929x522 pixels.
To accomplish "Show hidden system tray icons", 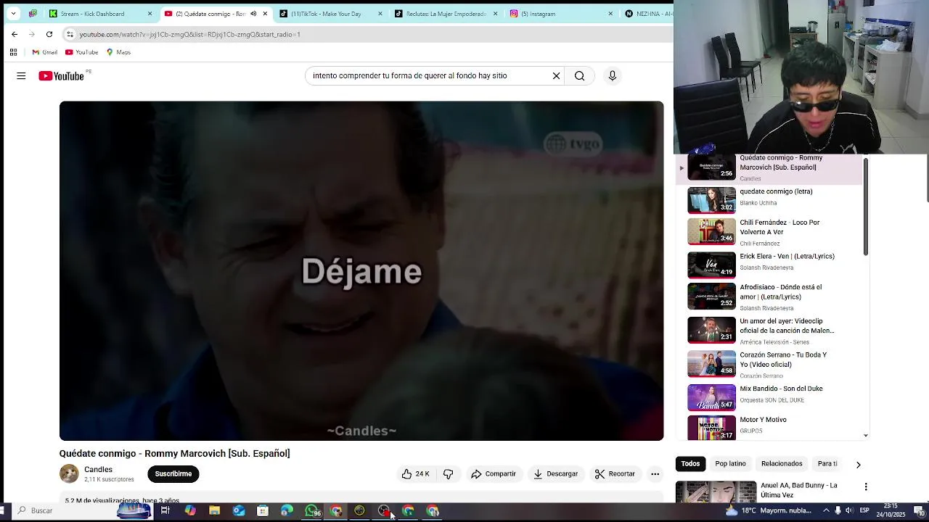I will (x=824, y=510).
